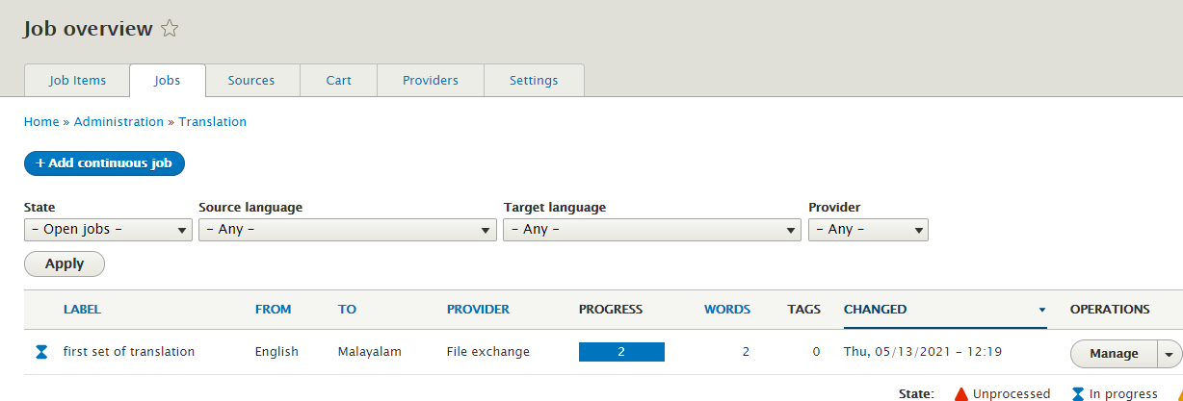Click the red Unprocessed triangle legend icon
1183x401 pixels.
tap(960, 393)
